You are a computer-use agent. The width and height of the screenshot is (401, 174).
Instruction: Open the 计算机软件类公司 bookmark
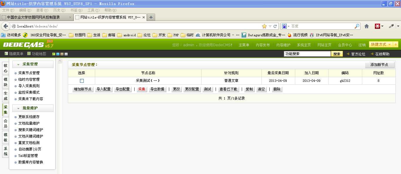coord(217,35)
